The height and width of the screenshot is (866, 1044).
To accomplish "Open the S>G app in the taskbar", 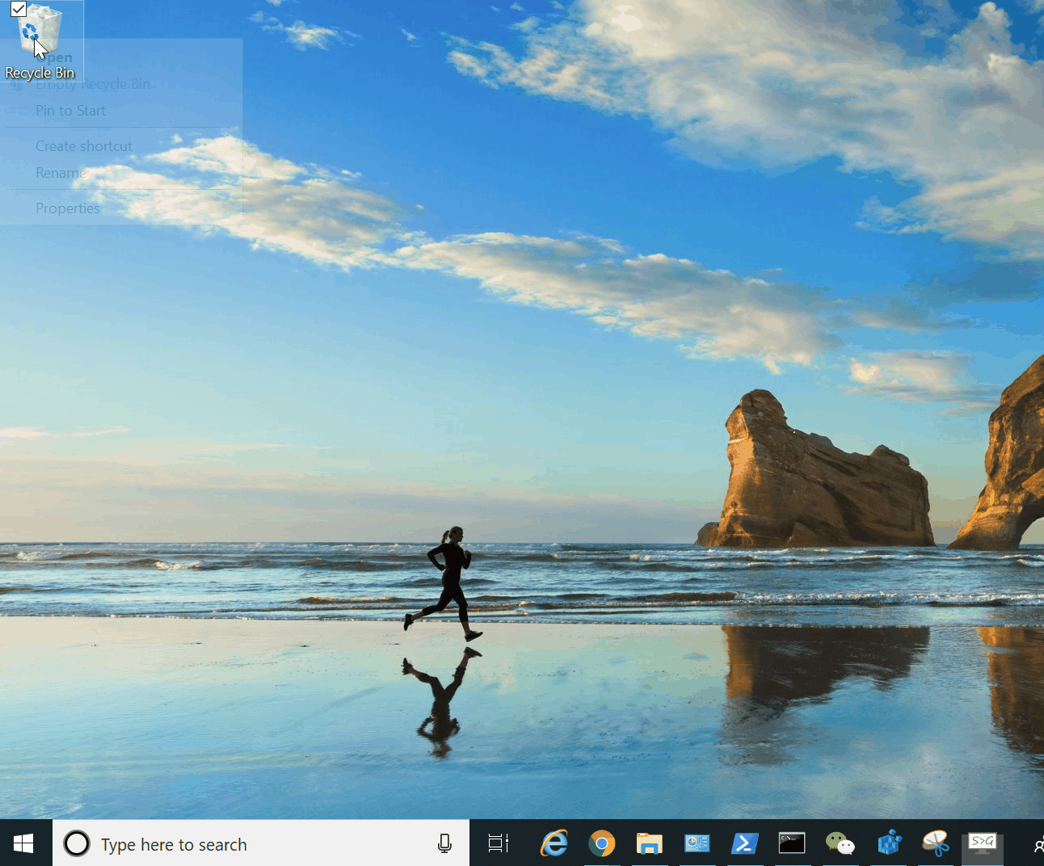I will tap(983, 843).
